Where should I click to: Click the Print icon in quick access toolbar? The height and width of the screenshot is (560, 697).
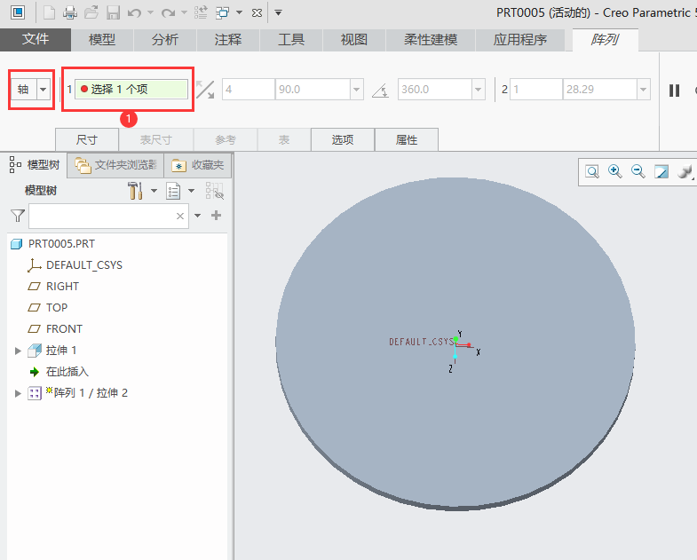click(x=70, y=12)
